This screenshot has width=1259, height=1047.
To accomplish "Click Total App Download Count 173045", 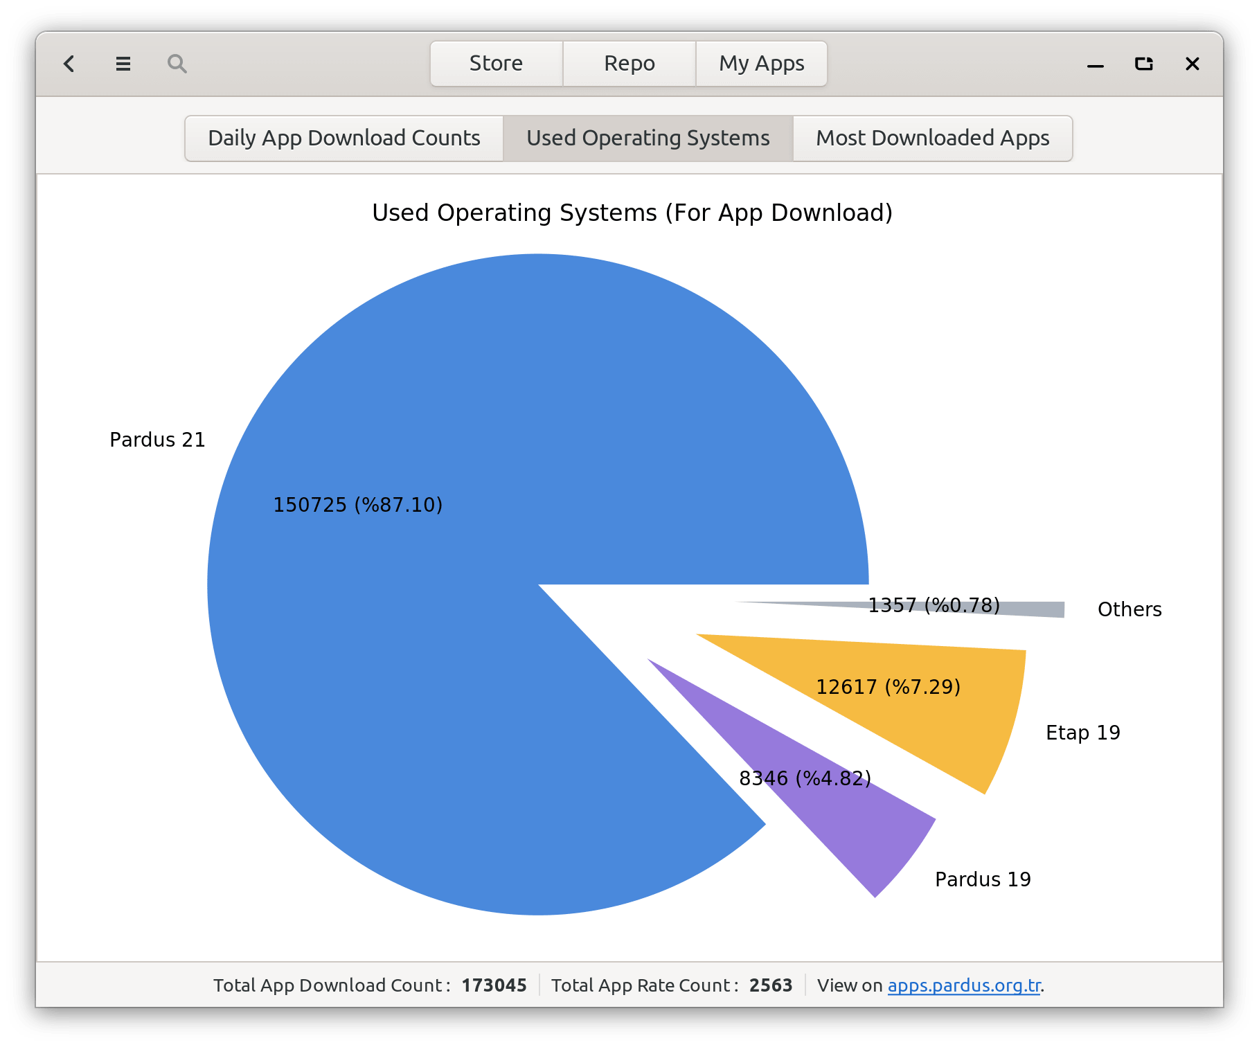I will pos(370,985).
